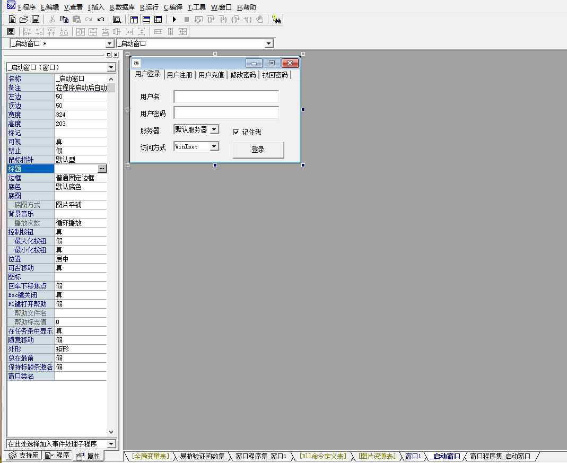Open the H.帮助 menu
The image size is (567, 463).
247,7
